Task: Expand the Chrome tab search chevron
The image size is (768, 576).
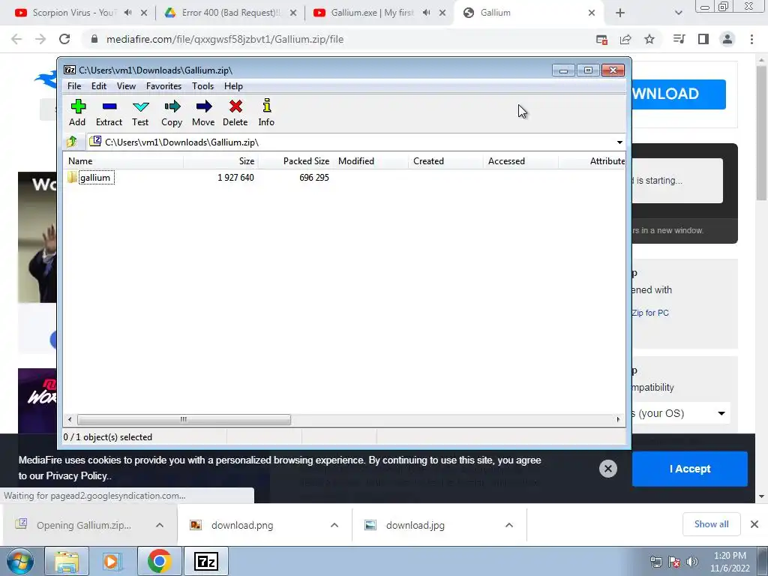Action: [678, 13]
